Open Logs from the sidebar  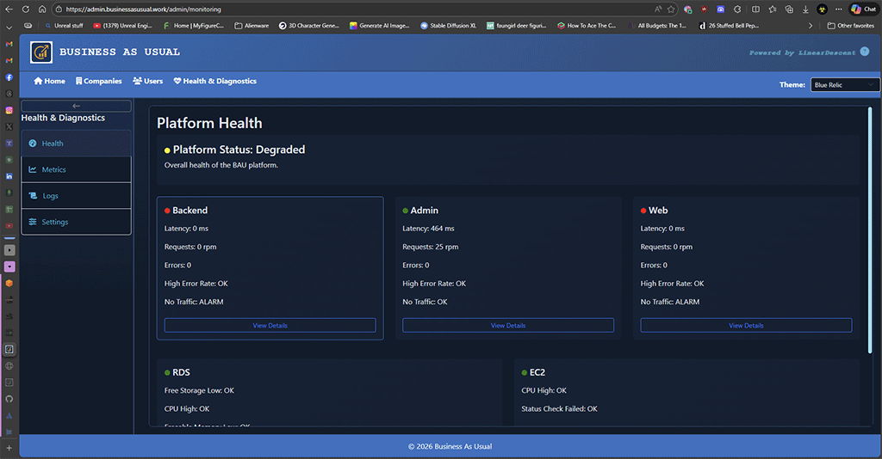[50, 196]
